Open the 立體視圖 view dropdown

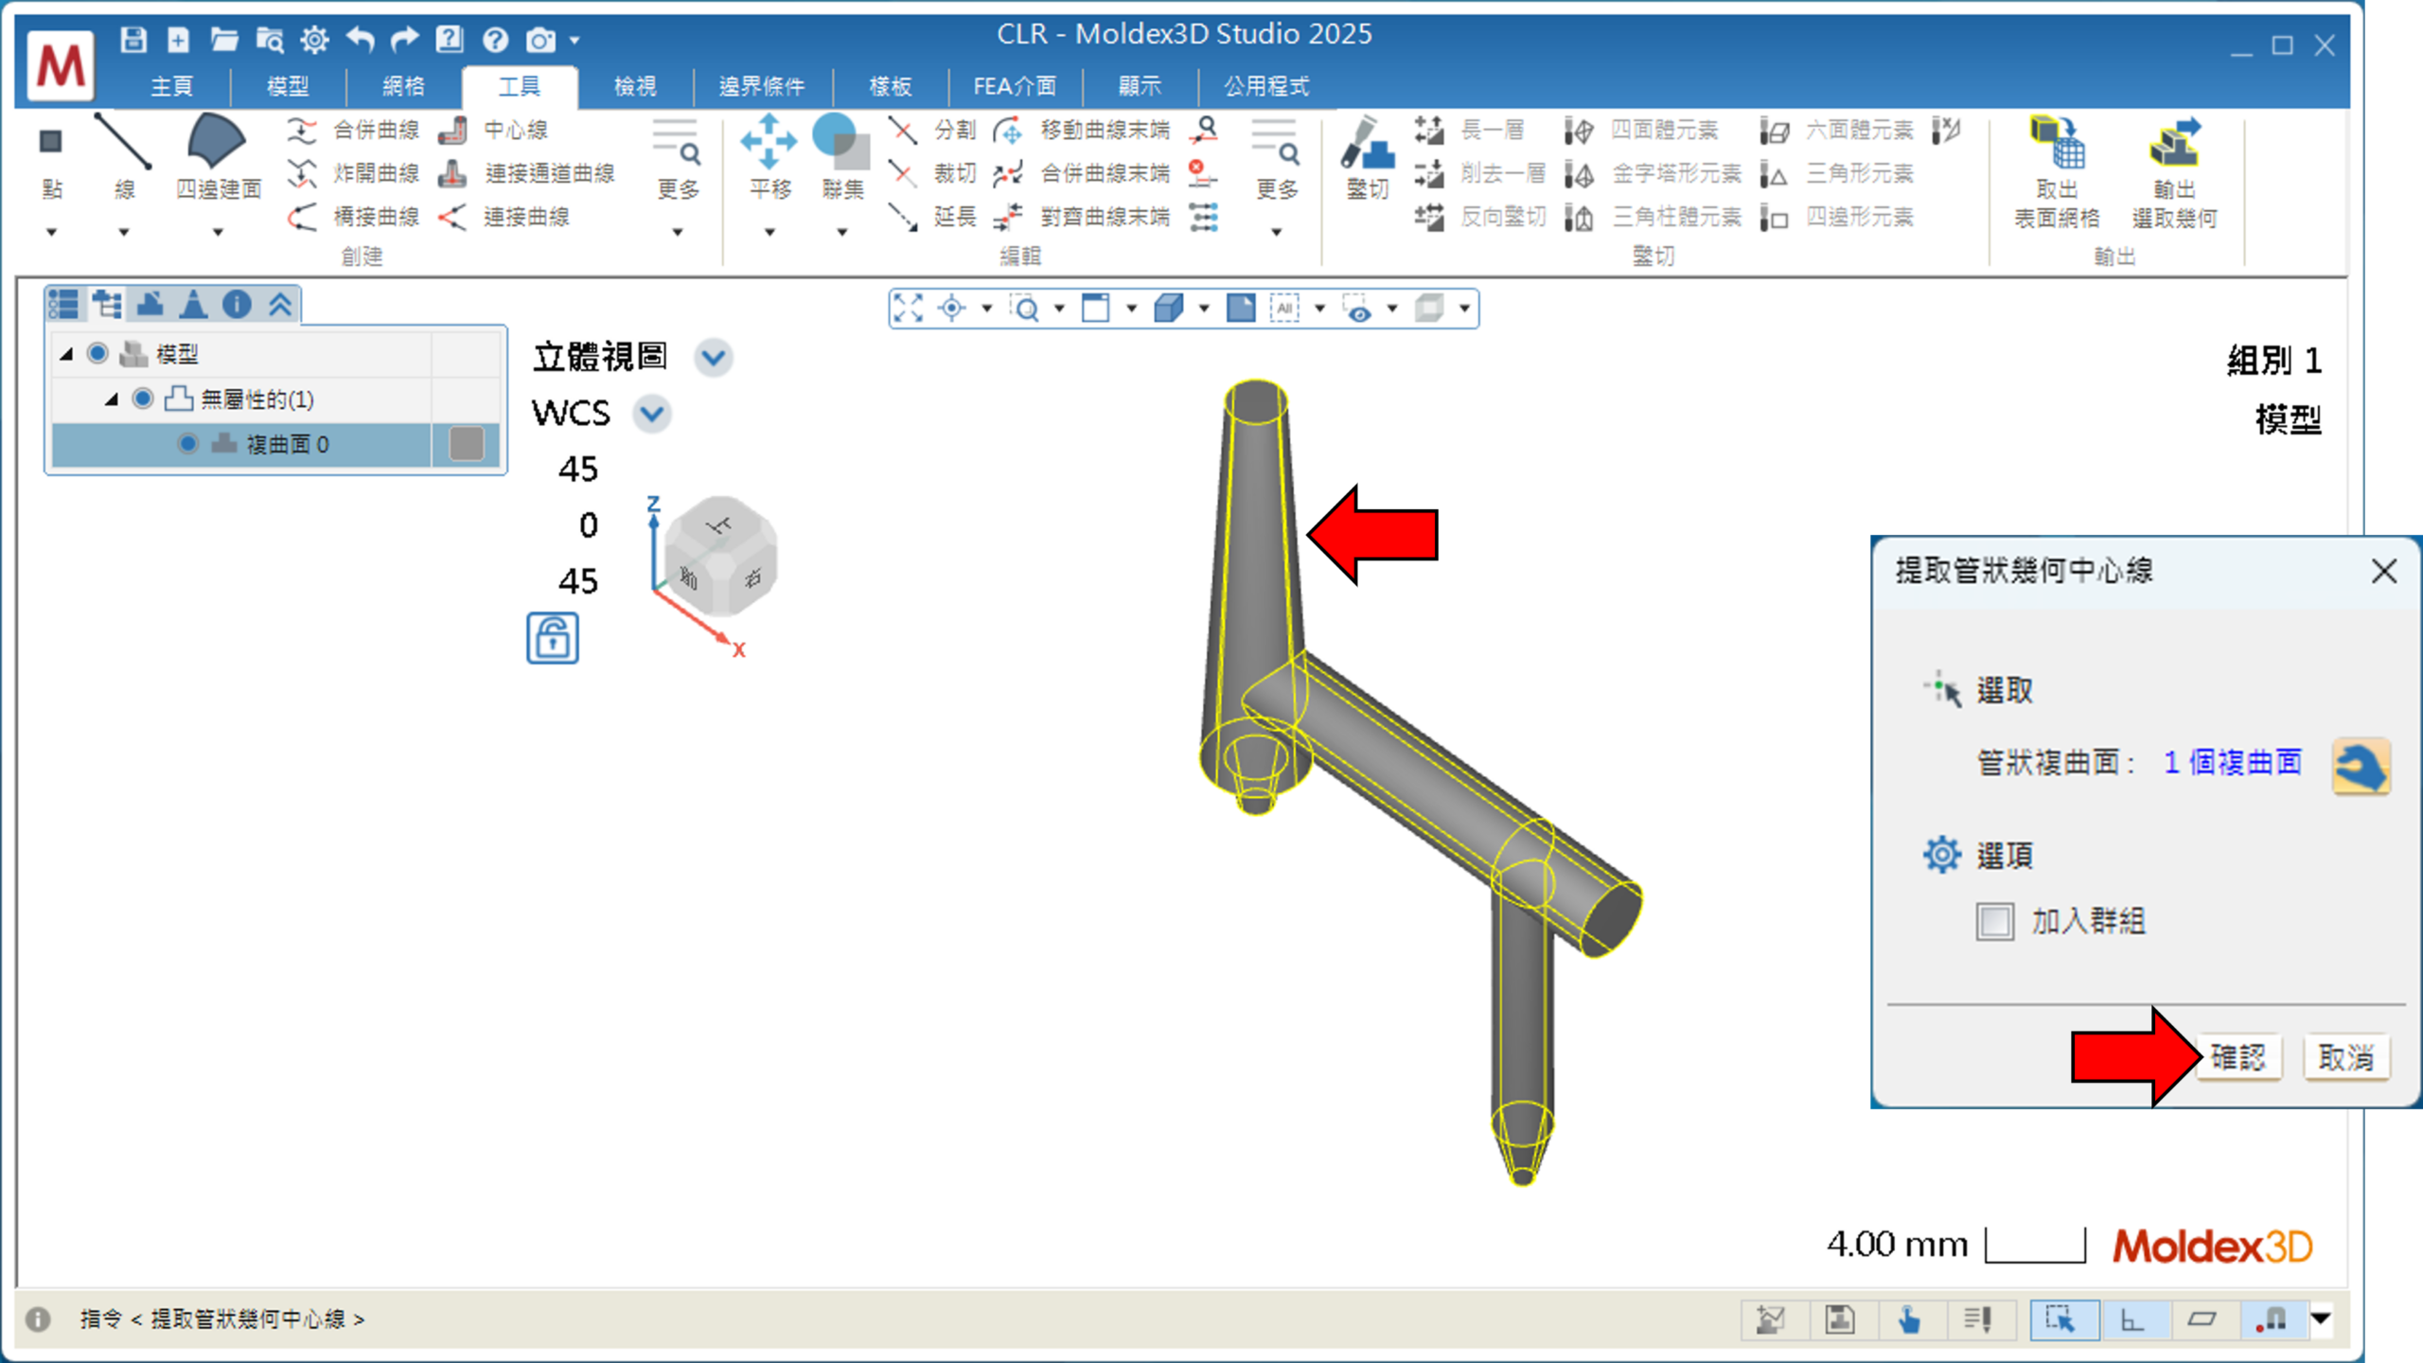714,359
